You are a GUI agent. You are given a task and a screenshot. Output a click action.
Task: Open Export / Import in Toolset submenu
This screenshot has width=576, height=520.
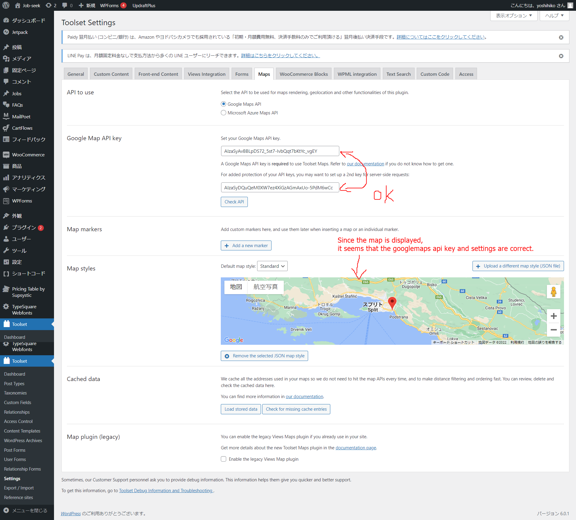[19, 488]
